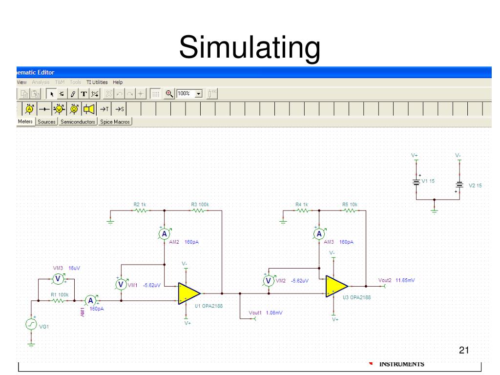Select the arrow pointer tool
The height and width of the screenshot is (375, 500).
click(51, 94)
